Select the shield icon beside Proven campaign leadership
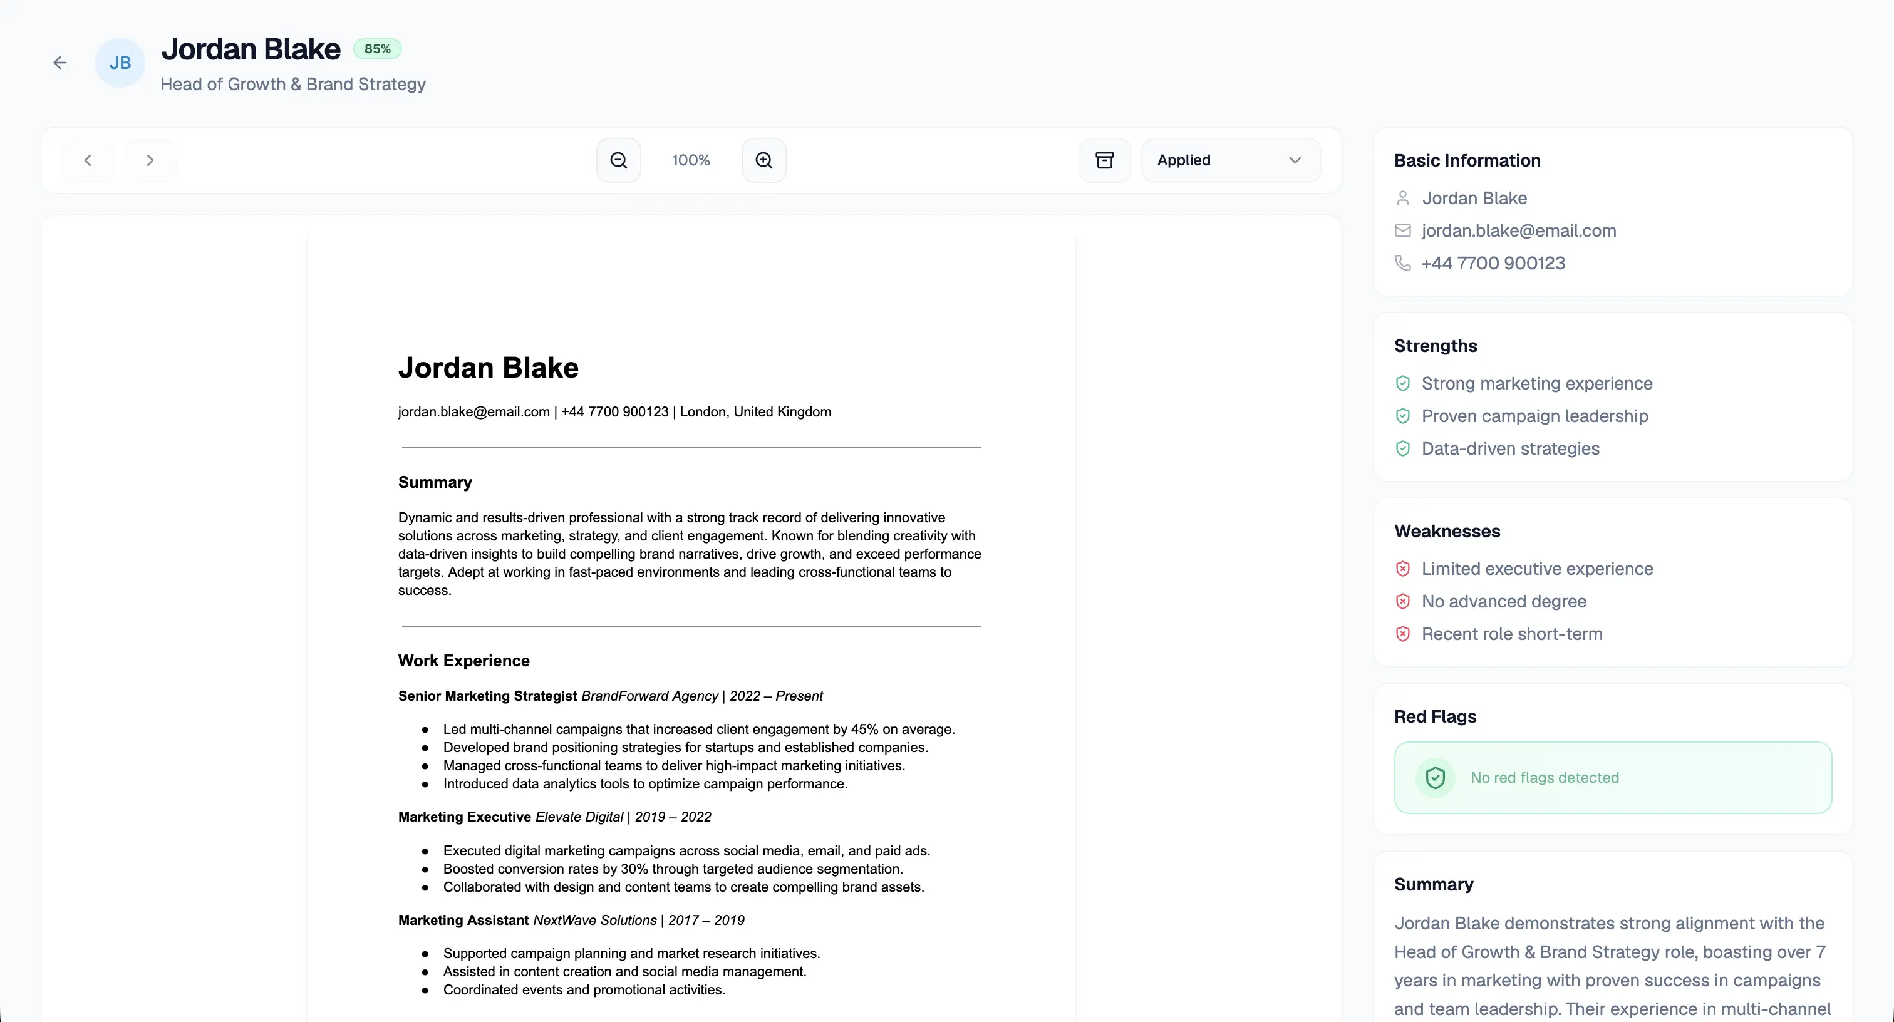Viewport: 1894px width, 1022px height. point(1403,415)
